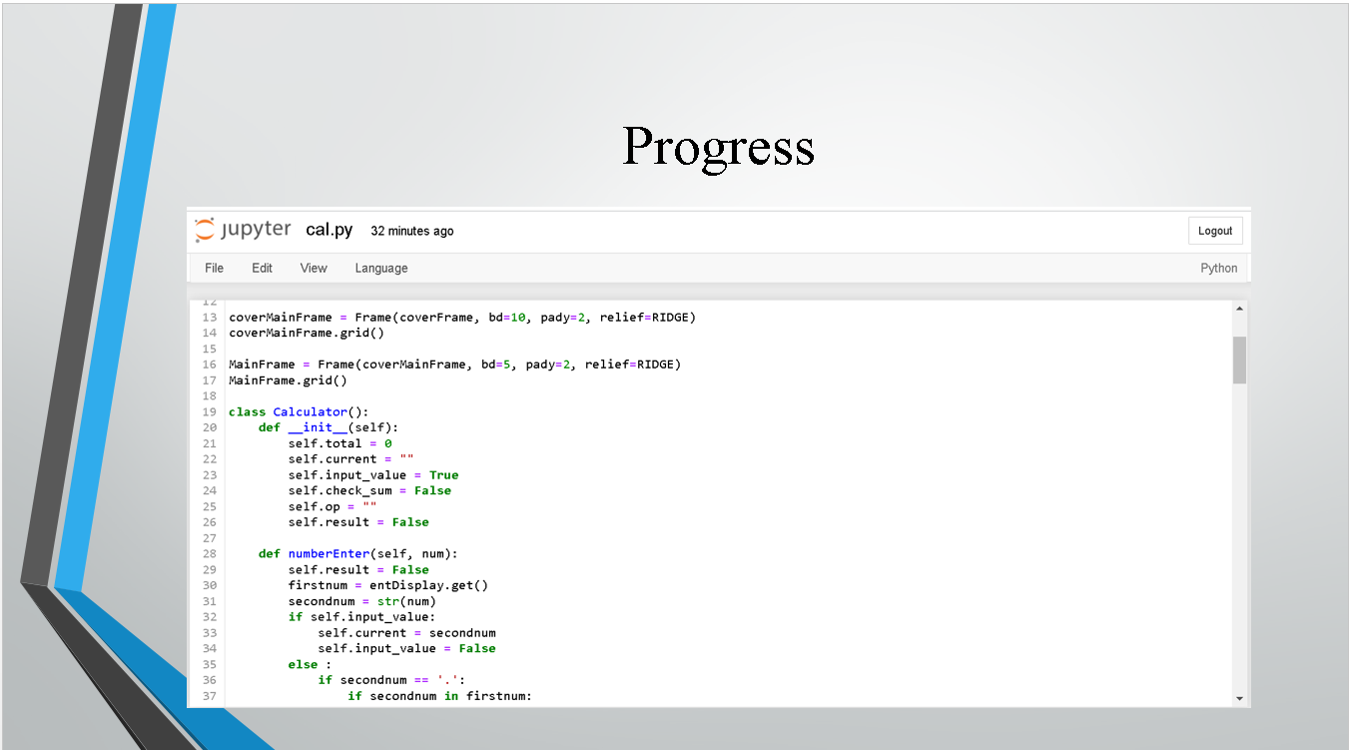Rename the file cal.py

tap(330, 231)
